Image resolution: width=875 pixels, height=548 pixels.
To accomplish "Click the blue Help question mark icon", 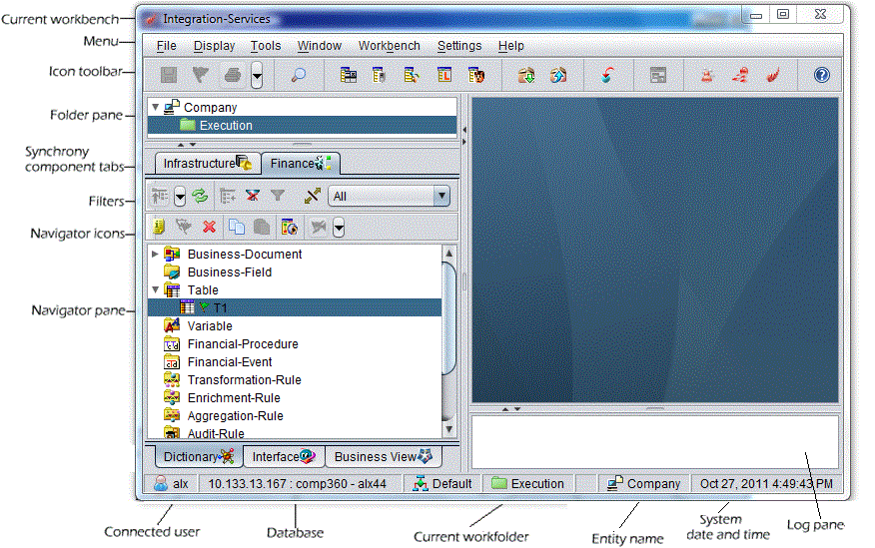I will point(821,75).
